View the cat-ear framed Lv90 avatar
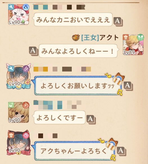The image size is (148, 164). pos(19,143)
